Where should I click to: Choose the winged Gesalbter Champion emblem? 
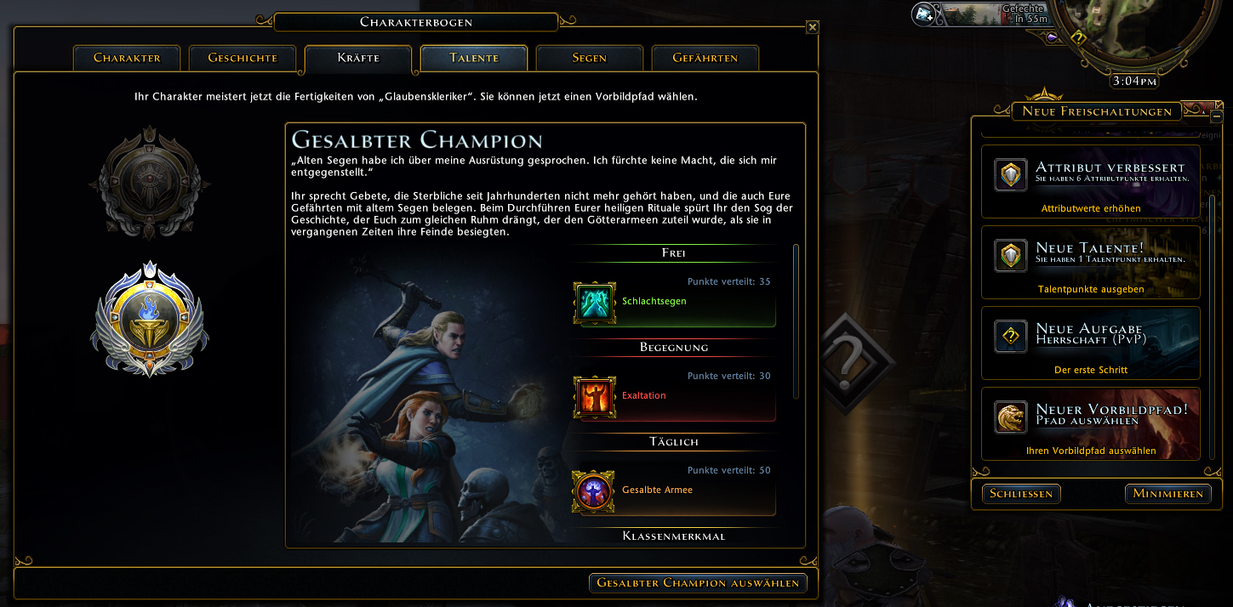150,320
